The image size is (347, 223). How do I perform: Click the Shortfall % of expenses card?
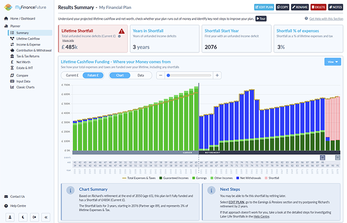point(309,39)
